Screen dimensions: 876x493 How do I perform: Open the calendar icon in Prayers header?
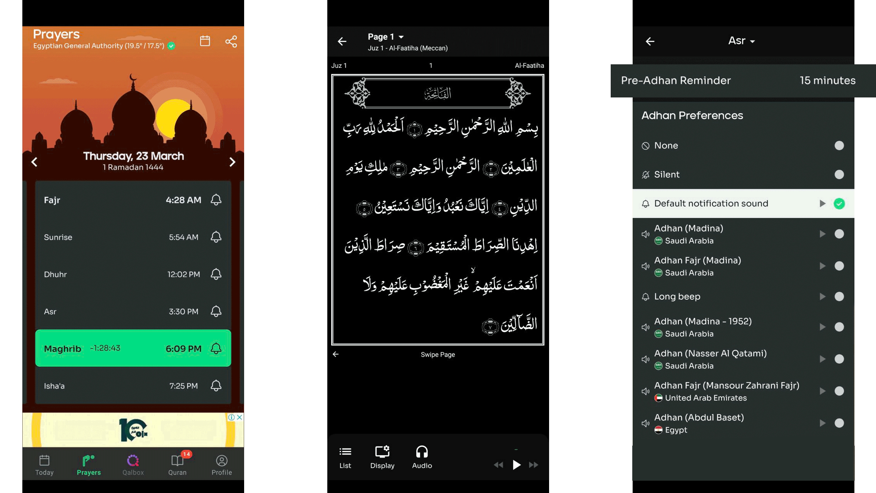click(205, 41)
